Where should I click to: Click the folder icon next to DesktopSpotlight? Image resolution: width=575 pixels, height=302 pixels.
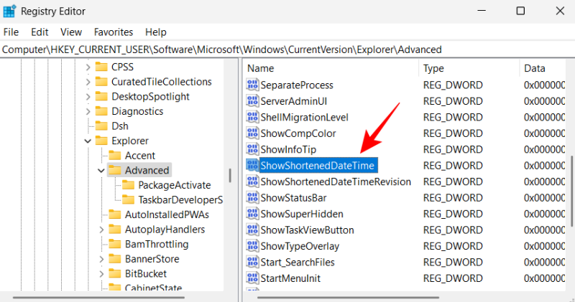point(102,96)
